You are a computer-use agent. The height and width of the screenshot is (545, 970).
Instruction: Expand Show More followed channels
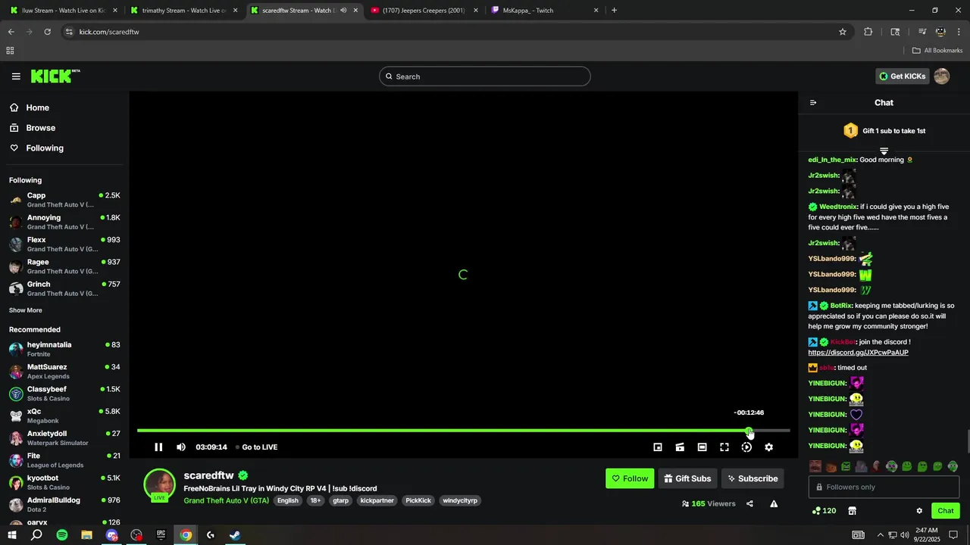pos(26,310)
